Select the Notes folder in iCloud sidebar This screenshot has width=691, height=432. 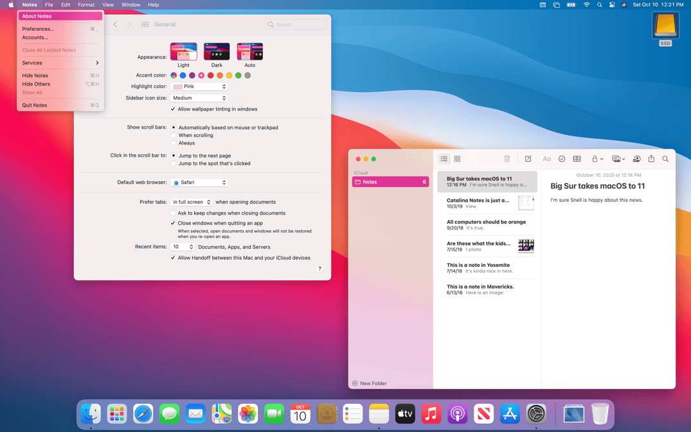click(390, 182)
